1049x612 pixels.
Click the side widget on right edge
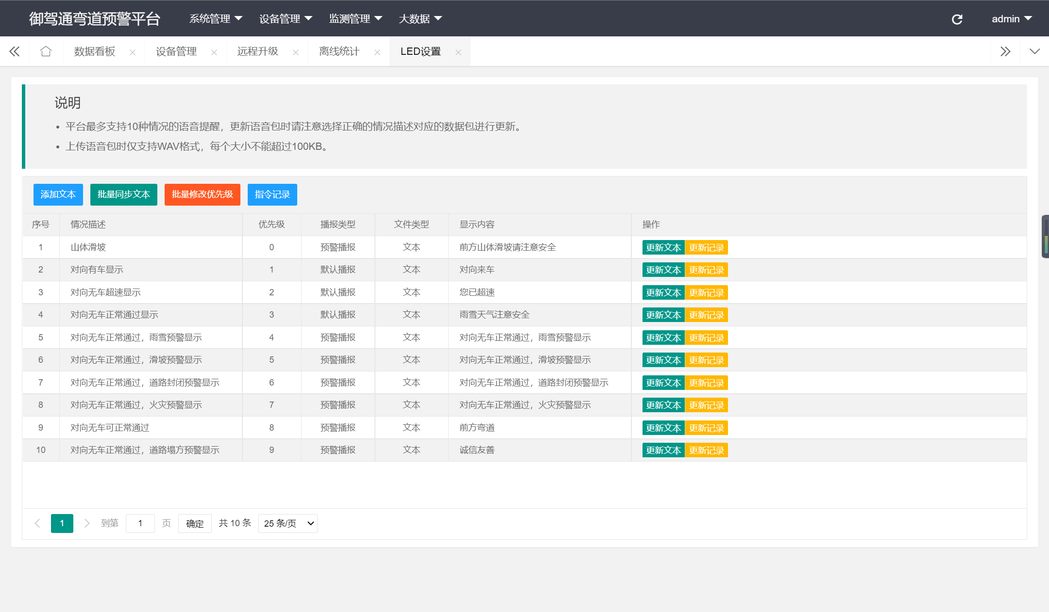[1045, 236]
